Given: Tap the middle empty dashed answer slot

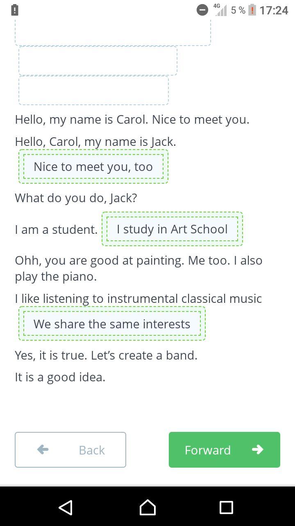Looking at the screenshot, I should pos(98,61).
